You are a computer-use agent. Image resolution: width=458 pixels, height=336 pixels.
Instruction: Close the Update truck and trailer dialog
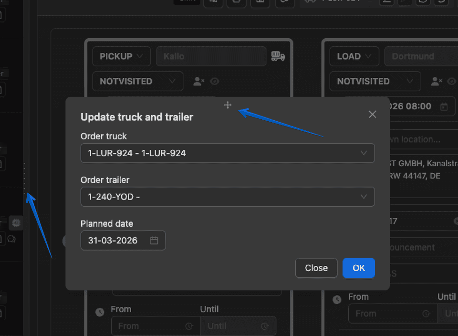[372, 114]
